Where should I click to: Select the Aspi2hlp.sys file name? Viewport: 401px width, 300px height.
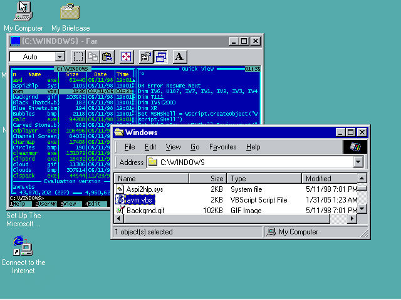145,189
